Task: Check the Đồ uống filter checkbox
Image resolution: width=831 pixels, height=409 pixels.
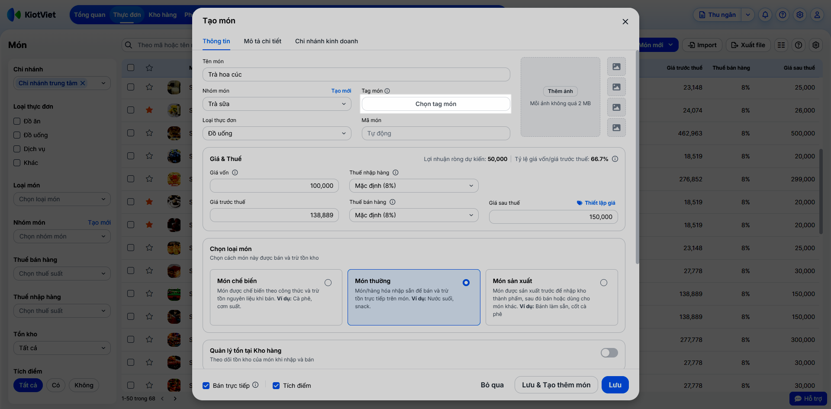Action: 17,135
